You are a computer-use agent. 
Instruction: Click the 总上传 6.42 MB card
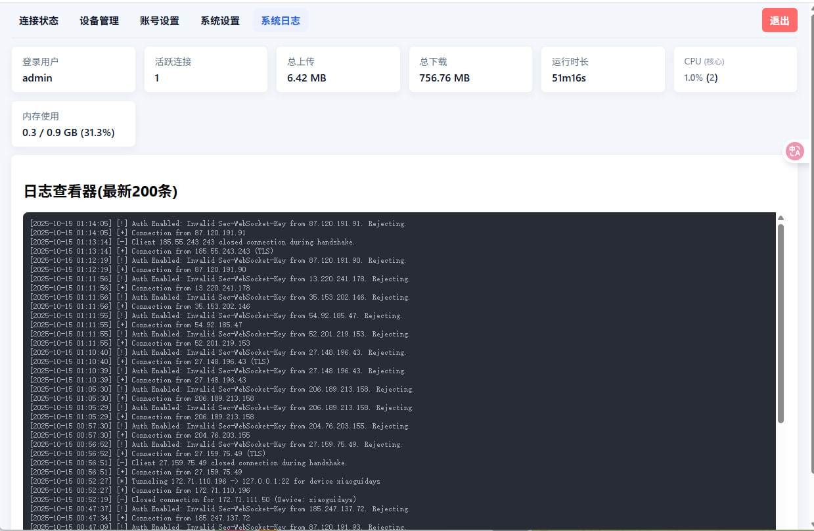[338, 70]
